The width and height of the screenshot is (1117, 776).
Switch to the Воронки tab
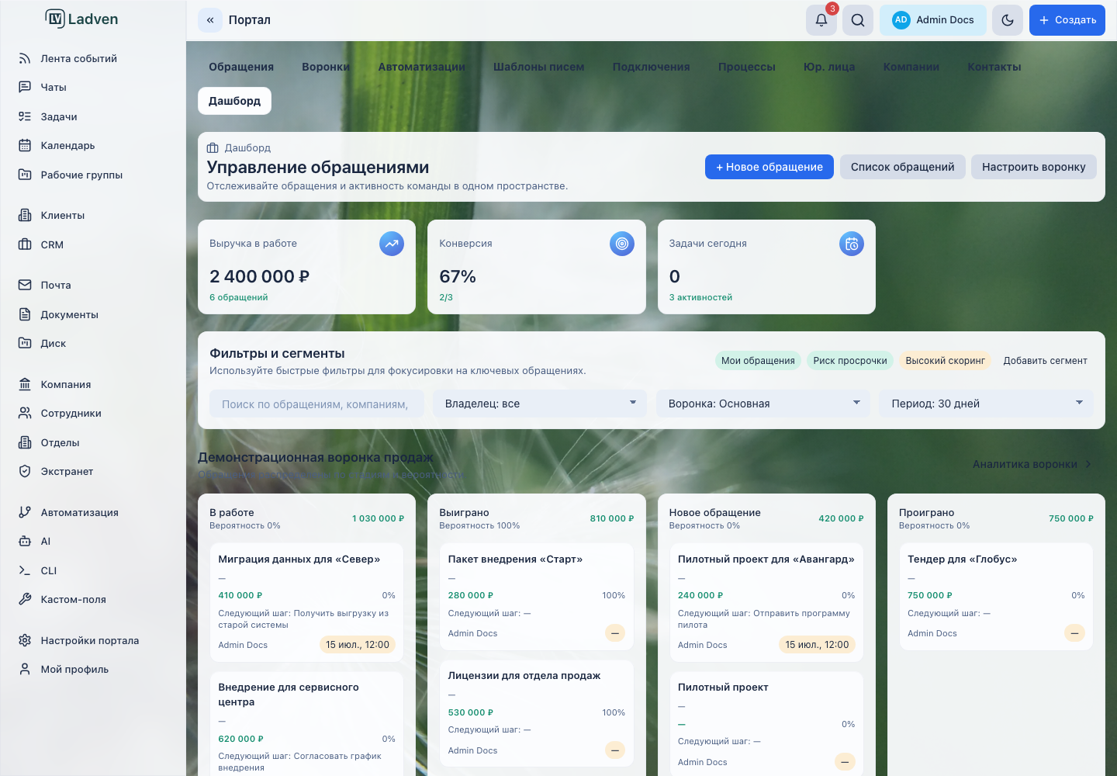point(326,67)
